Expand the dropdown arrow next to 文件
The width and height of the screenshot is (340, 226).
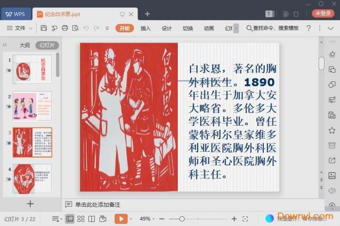click(x=31, y=28)
